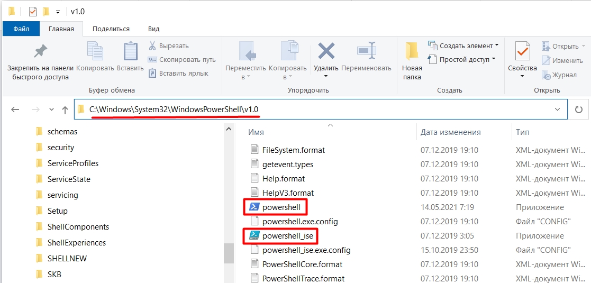This screenshot has width=591, height=283.
Task: Select servicing folder in tree
Action: [x=58, y=195]
